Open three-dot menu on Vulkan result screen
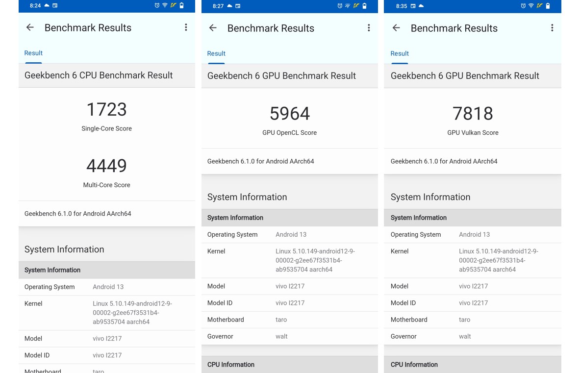Viewport: 580px width, 373px height. tap(552, 28)
